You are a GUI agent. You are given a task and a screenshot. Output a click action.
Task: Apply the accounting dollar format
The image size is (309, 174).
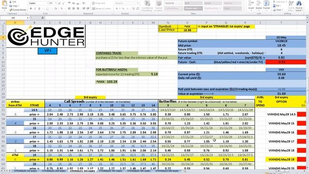(x=117, y=9)
